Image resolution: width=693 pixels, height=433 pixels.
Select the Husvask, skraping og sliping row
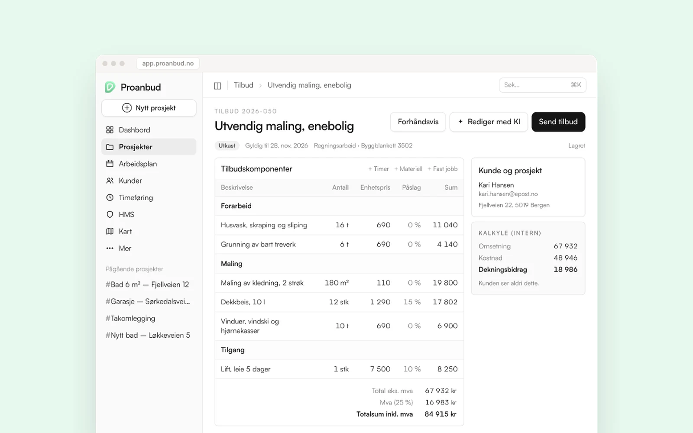point(339,225)
